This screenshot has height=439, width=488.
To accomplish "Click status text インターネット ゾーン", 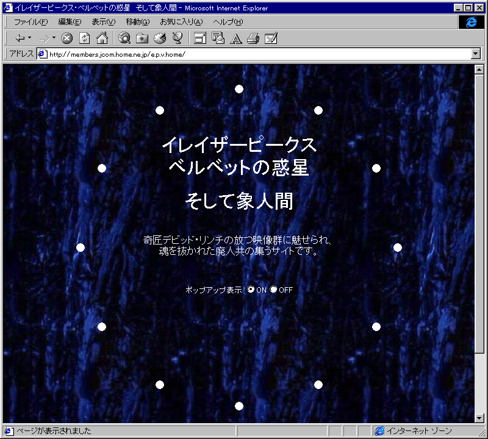I will (419, 431).
